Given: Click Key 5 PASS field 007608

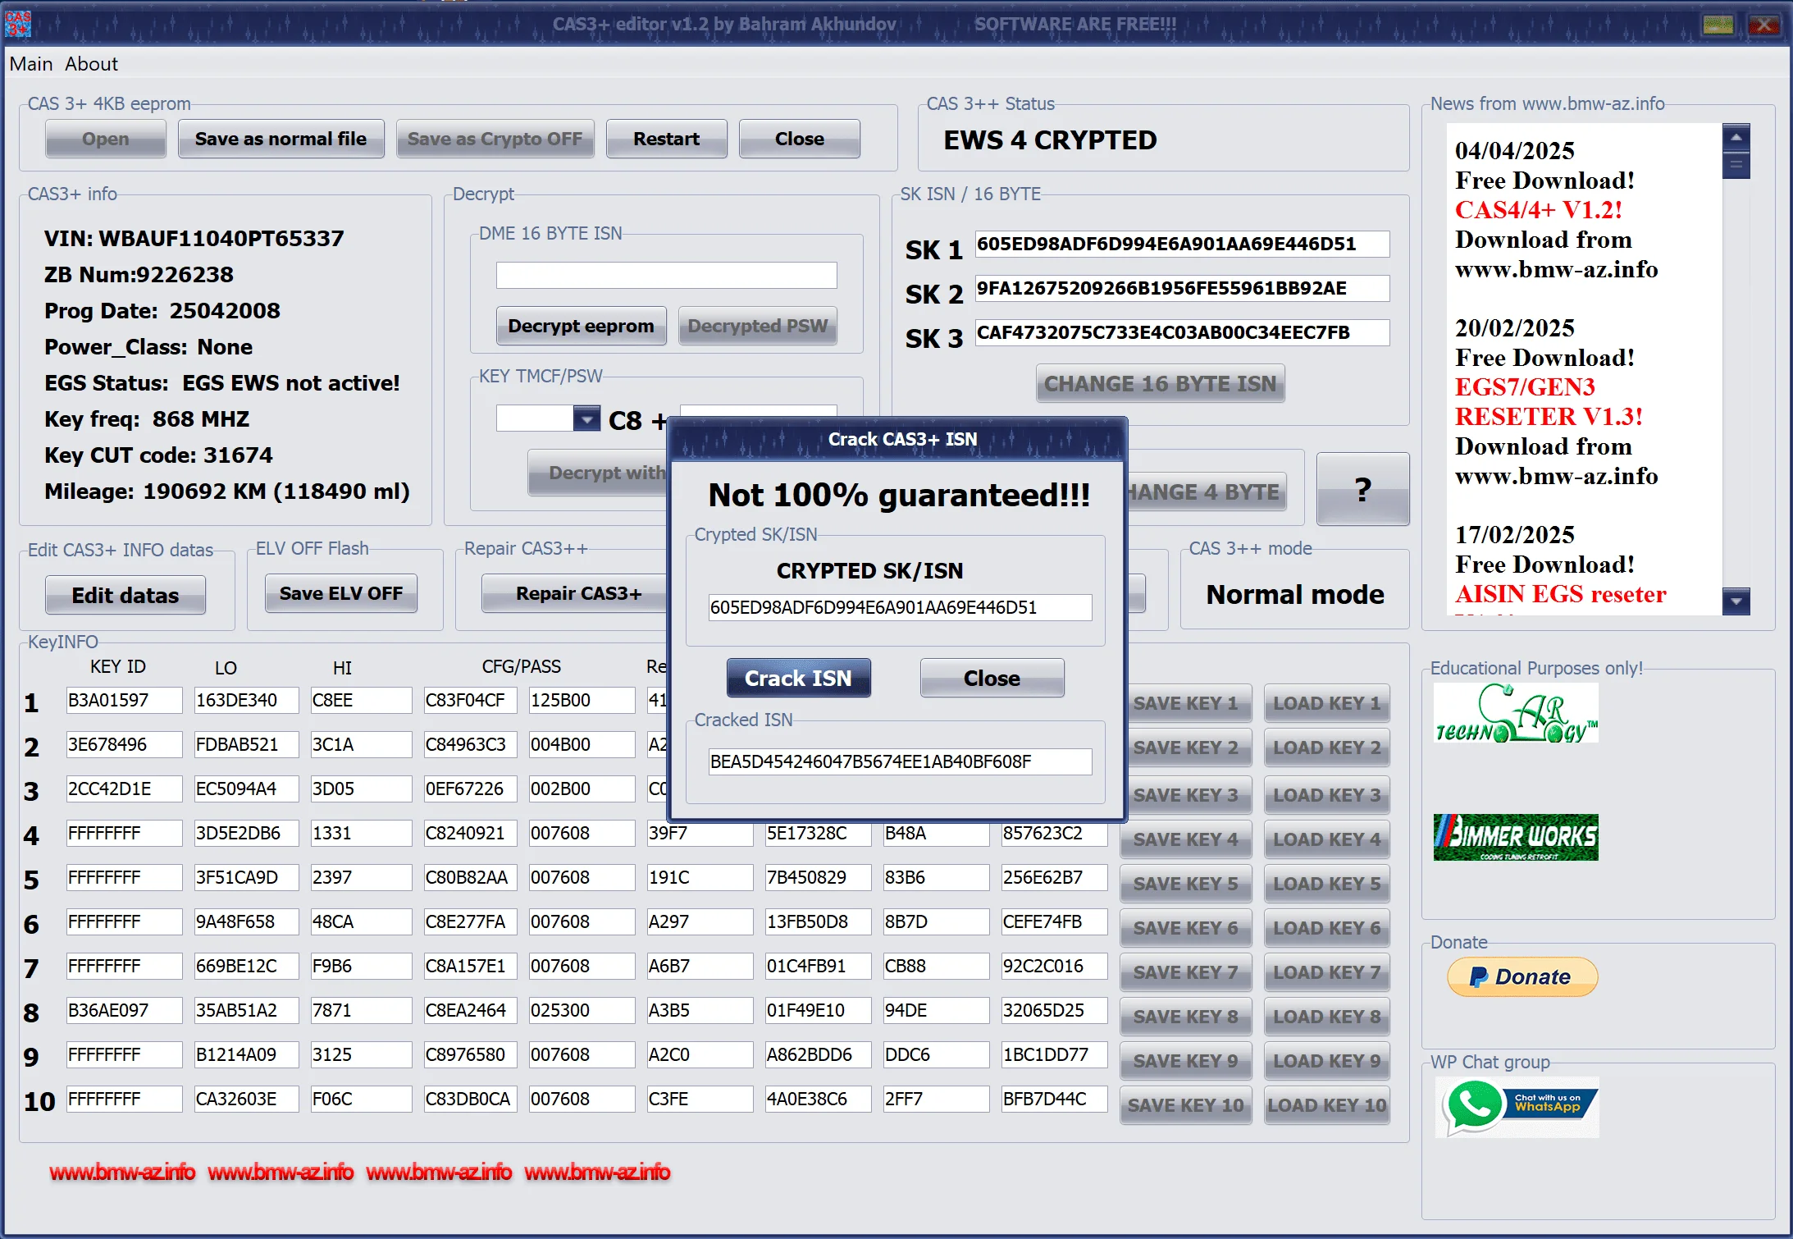Looking at the screenshot, I should click(x=582, y=877).
